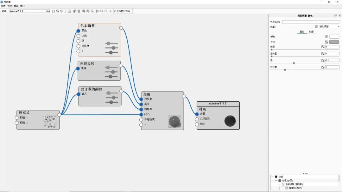Click the 节点名称 input field
The image size is (342, 192).
coord(311,22)
